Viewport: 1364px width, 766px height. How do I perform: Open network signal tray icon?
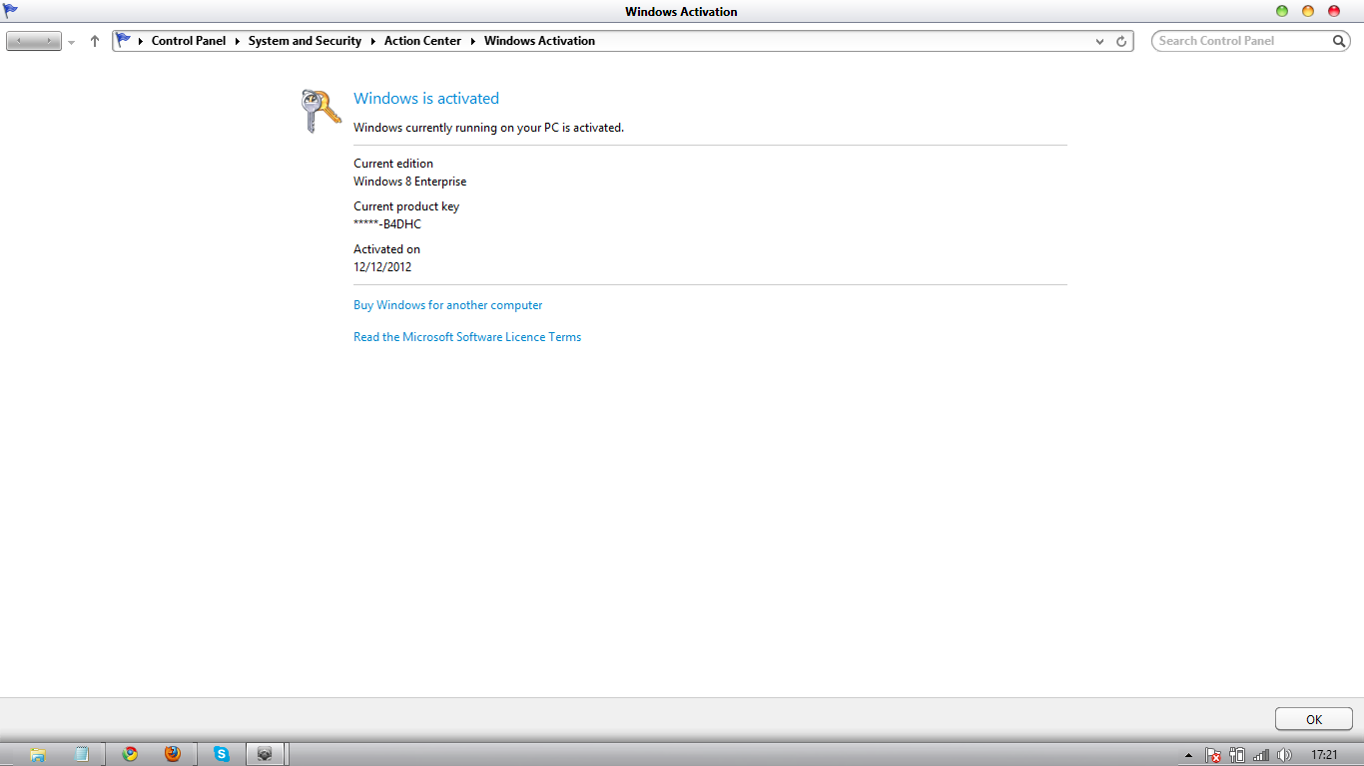1261,755
